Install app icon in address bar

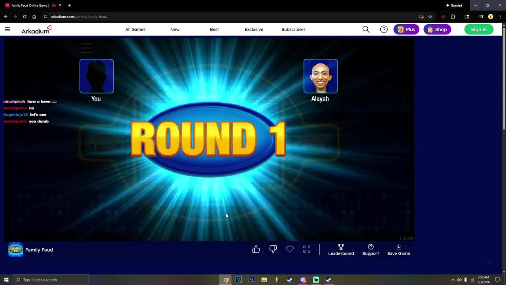tap(421, 17)
